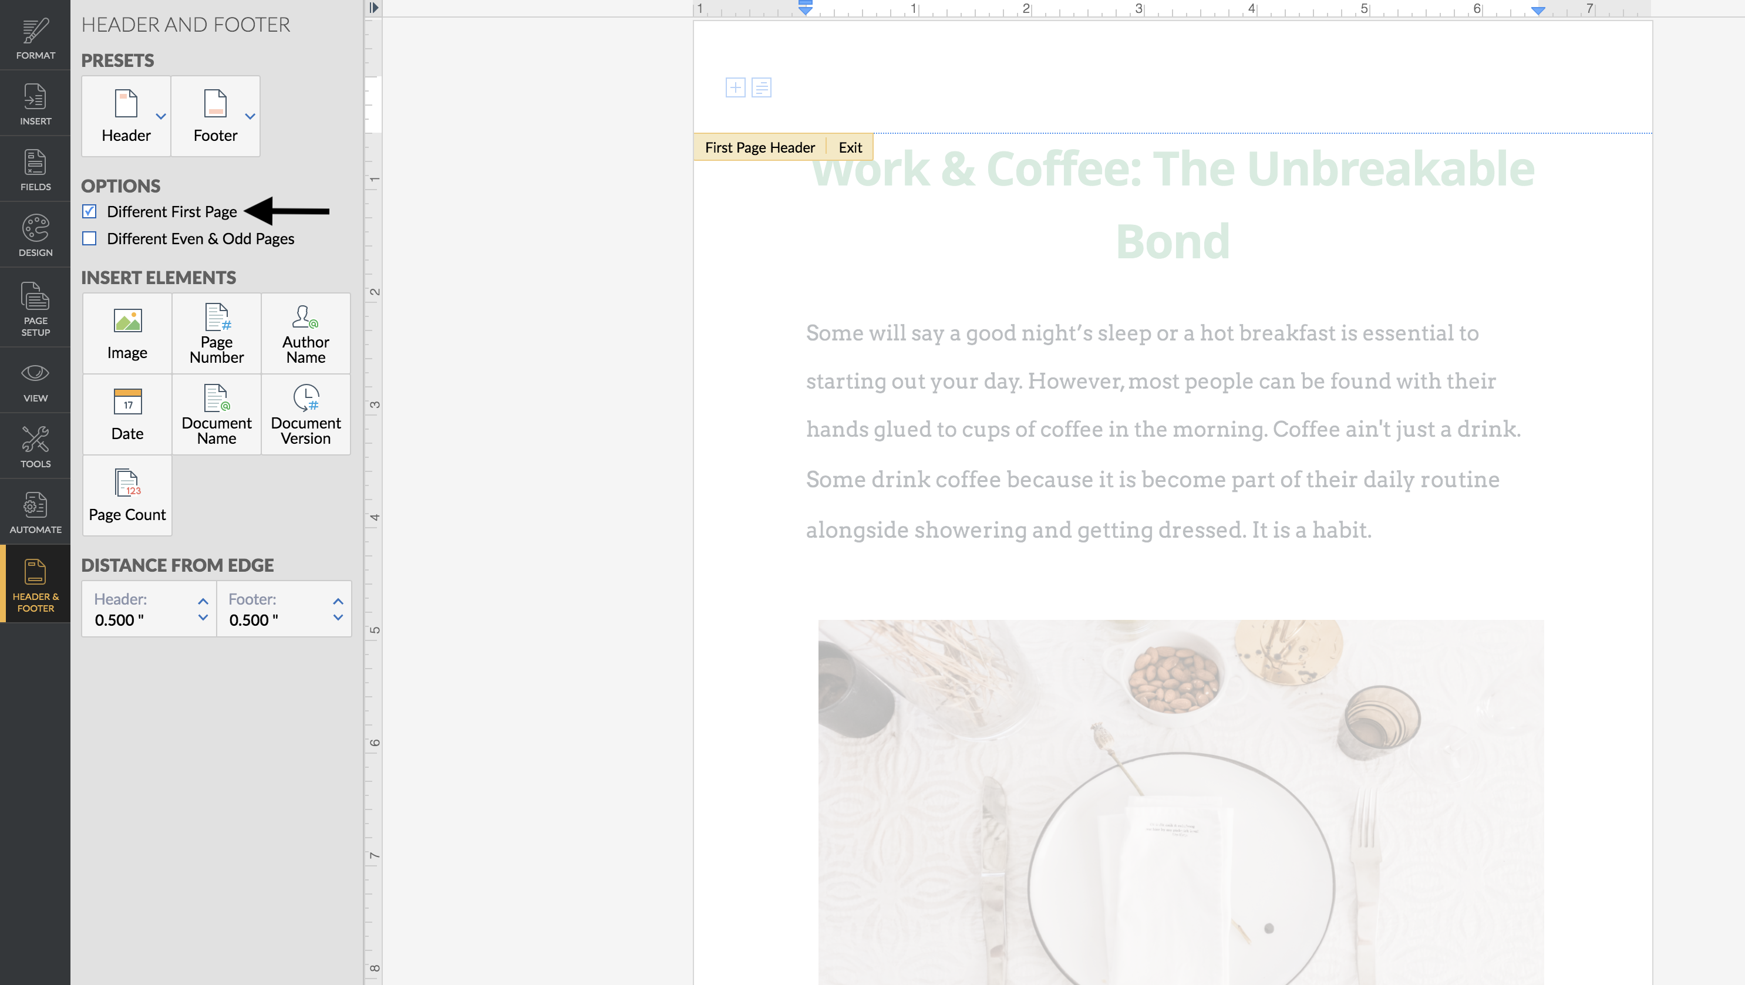Expand the Header preset dropdown
Image resolution: width=1745 pixels, height=985 pixels.
tap(160, 116)
